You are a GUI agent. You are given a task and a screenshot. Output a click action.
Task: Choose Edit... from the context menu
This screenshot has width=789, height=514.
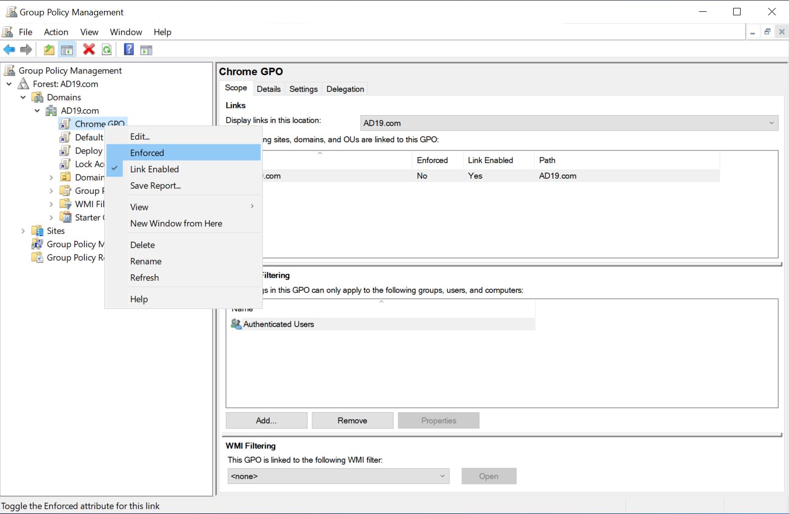click(140, 136)
